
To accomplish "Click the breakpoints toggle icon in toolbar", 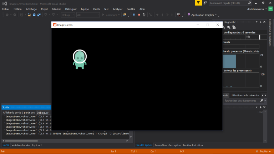I will [179, 15].
